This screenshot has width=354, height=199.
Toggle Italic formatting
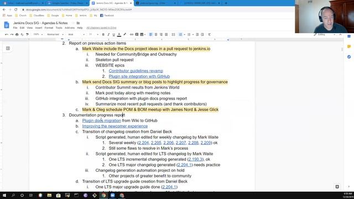[108, 34]
